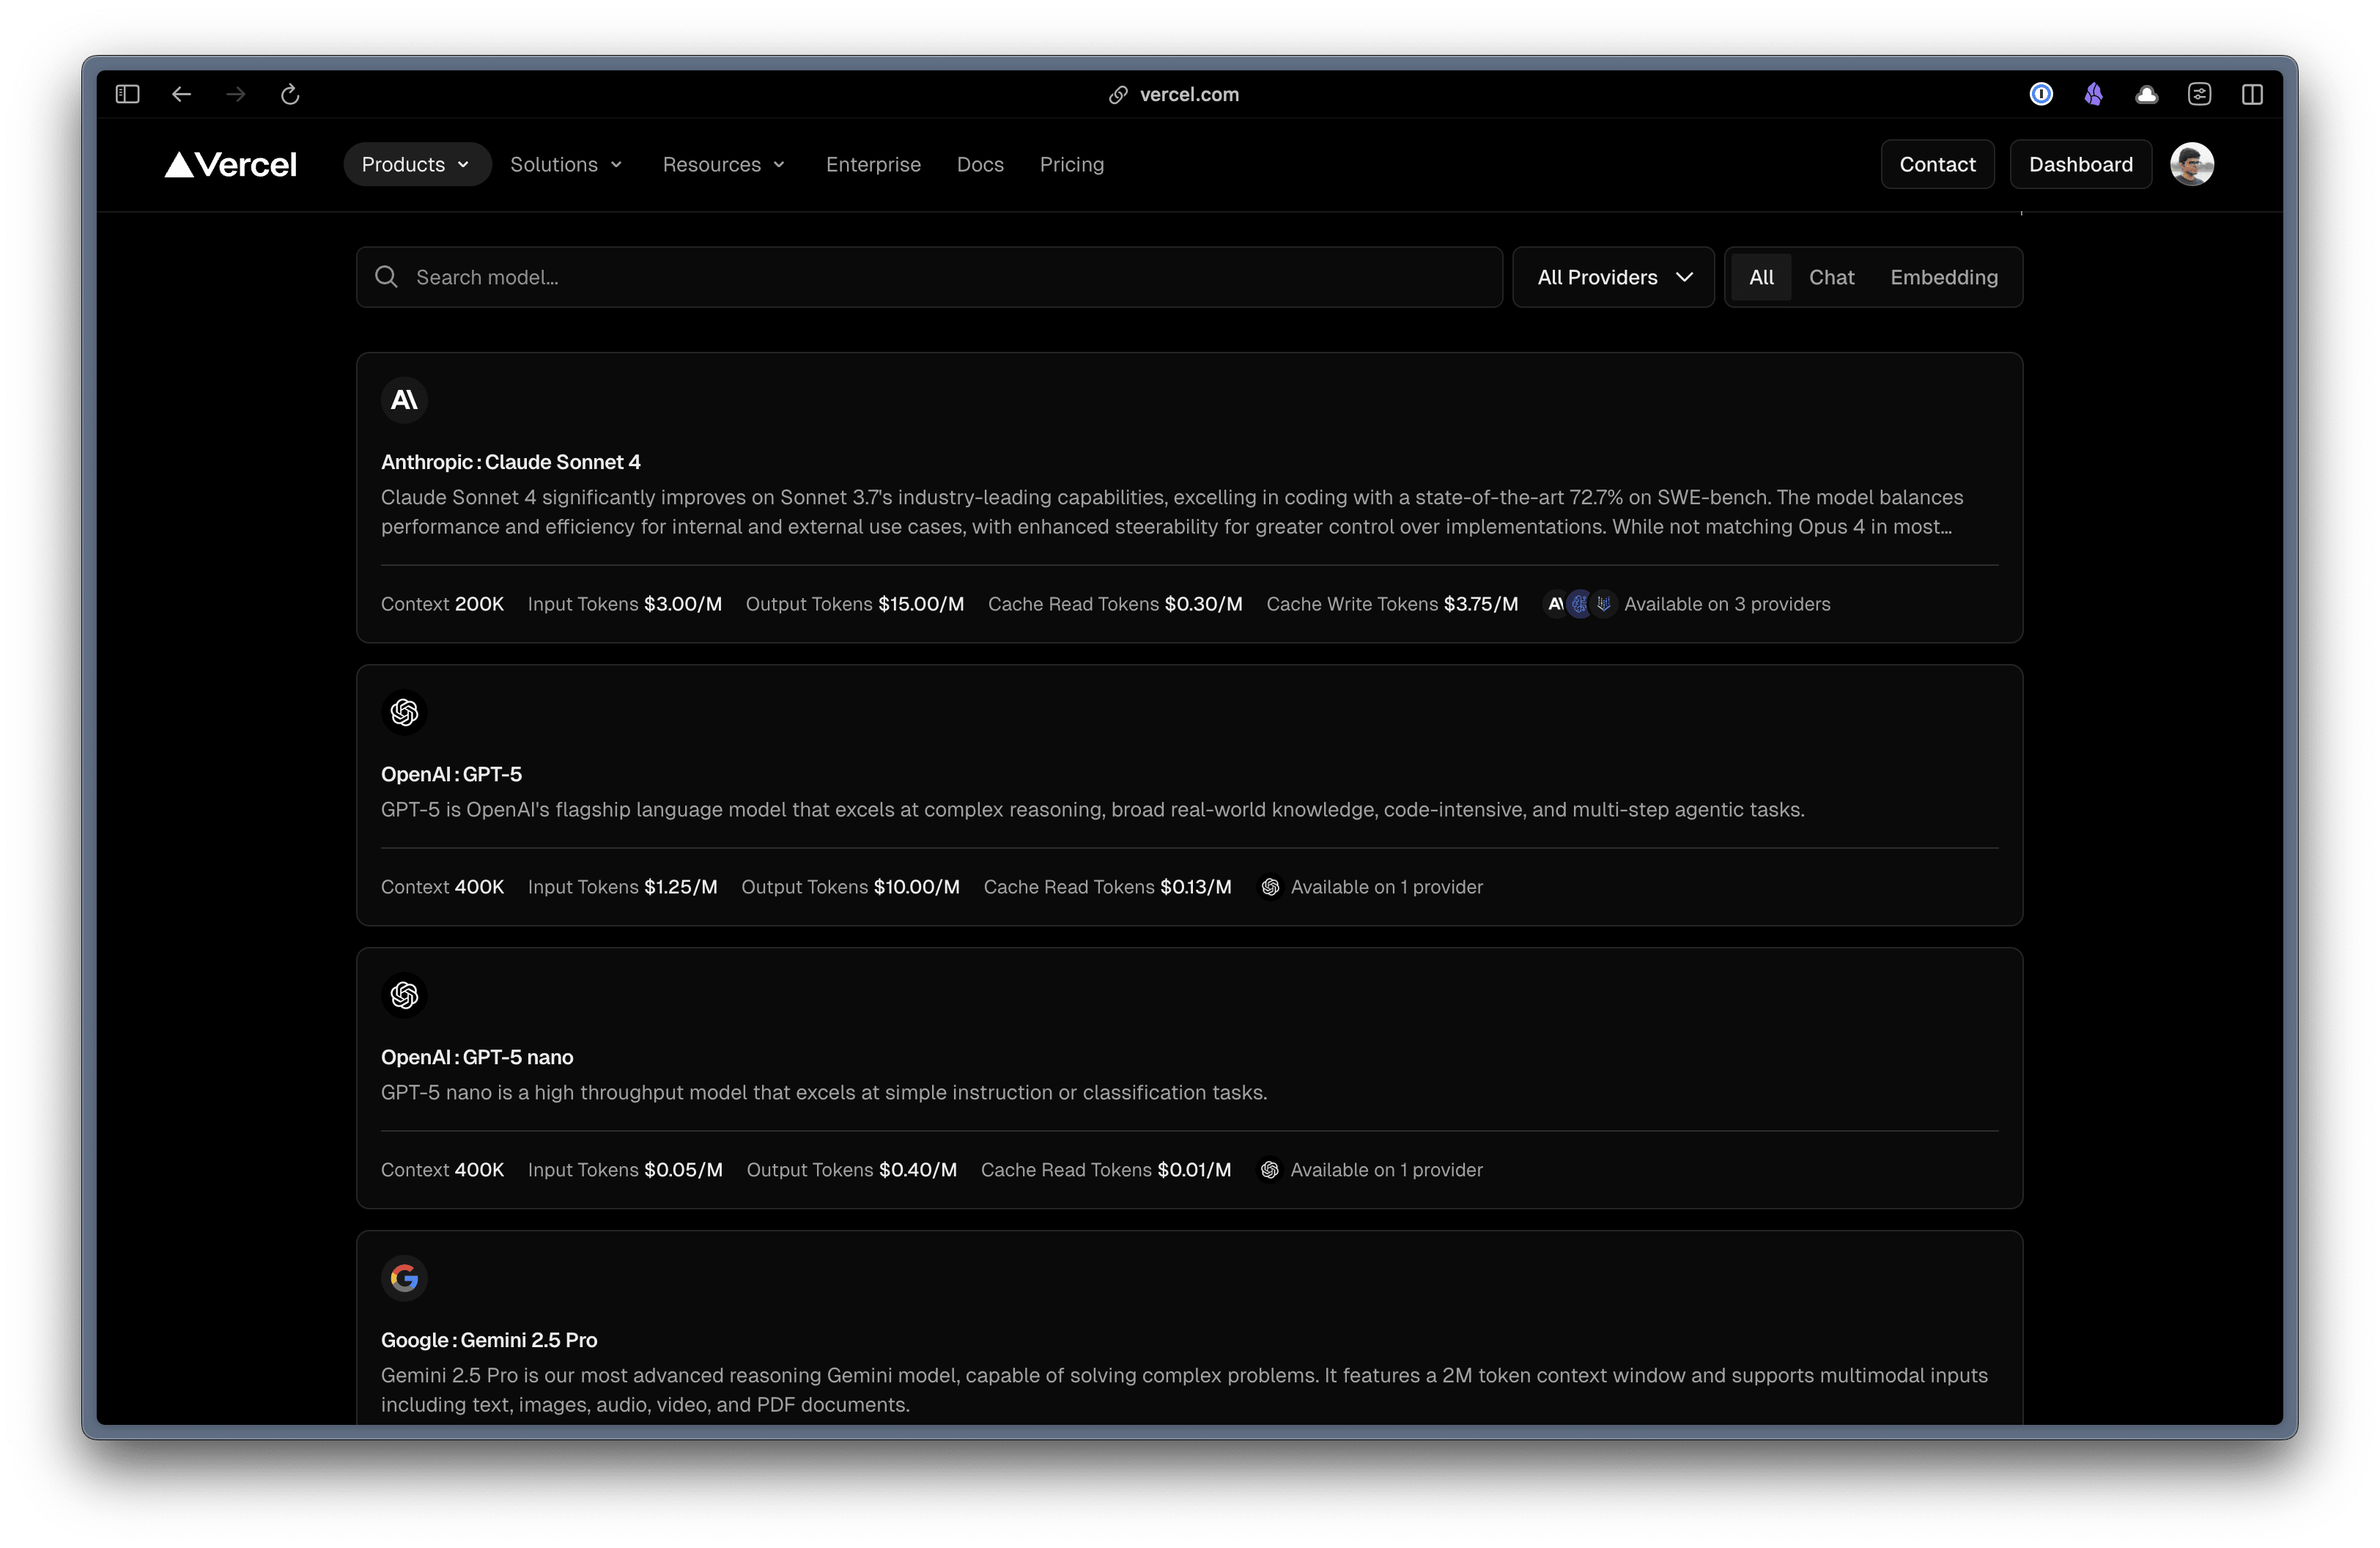Click the provider icon in GPT-5 nano availability row
The image size is (2380, 1548).
point(1269,1170)
